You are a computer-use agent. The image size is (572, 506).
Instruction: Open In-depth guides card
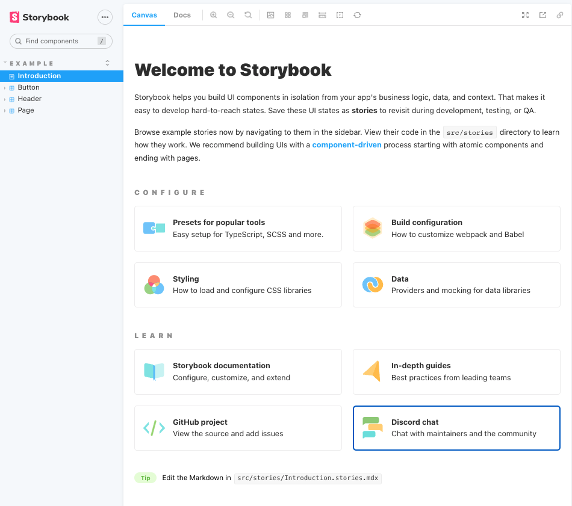[x=456, y=372]
